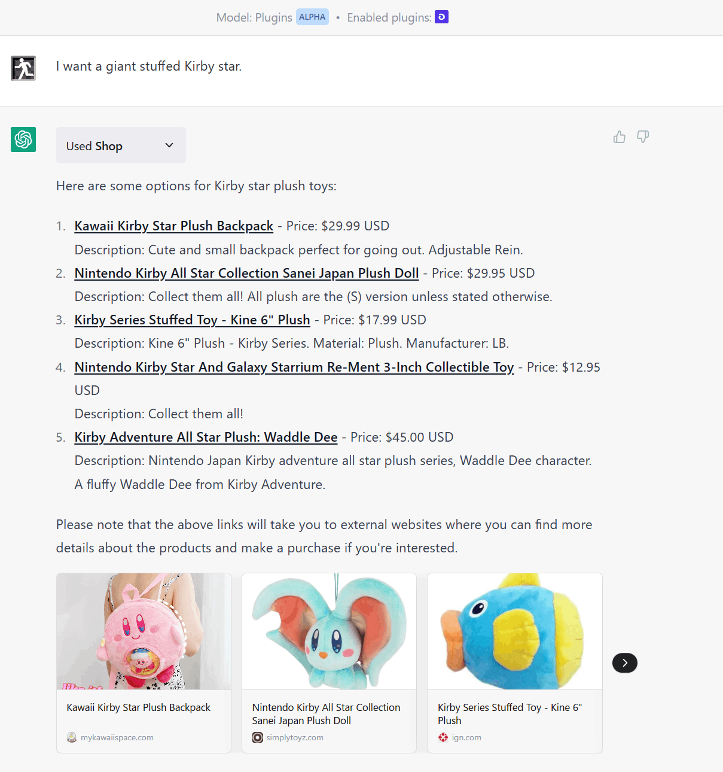Click the 'Cute and small backpack' description

coord(299,250)
